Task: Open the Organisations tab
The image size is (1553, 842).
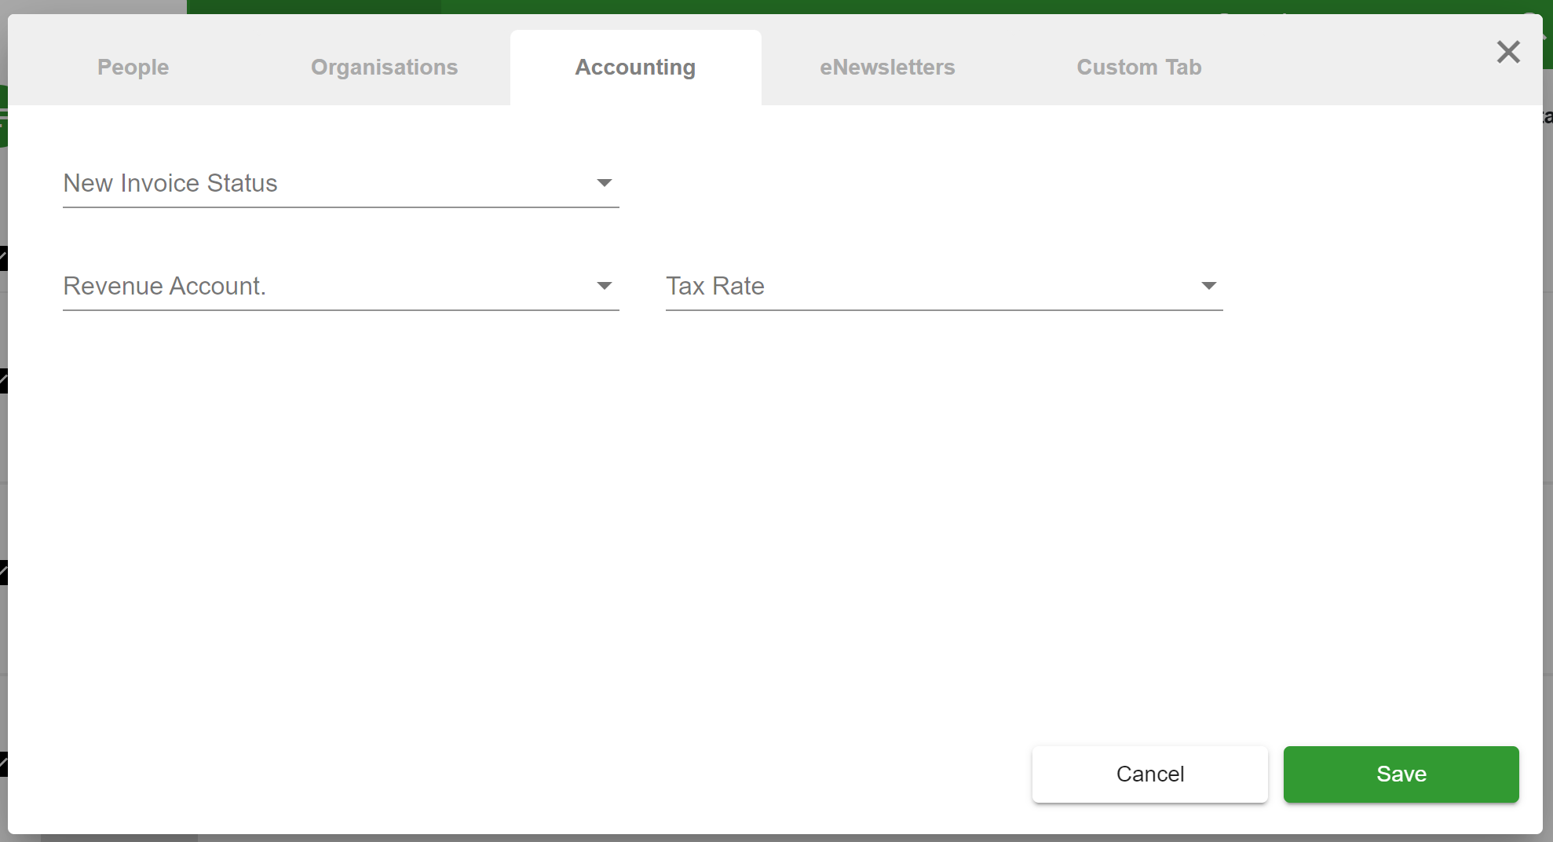Action: coord(384,68)
